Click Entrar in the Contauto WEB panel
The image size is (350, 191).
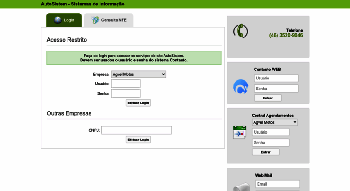[x=268, y=98]
